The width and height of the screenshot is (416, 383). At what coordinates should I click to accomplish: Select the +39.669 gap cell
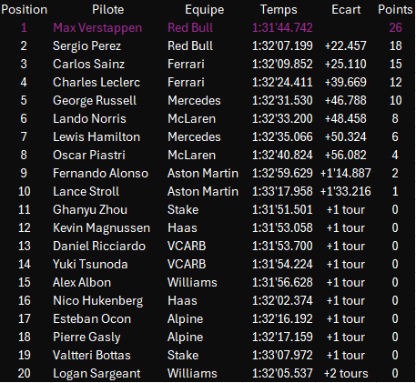[346, 83]
